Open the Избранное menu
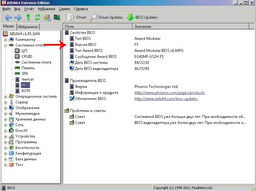 point(46,9)
